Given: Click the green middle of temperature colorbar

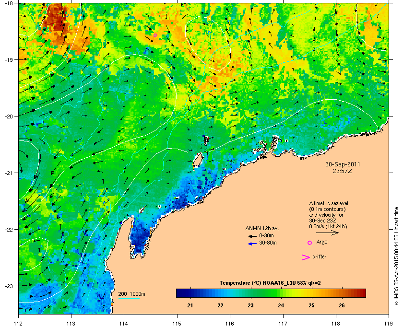Looking at the screenshot, I should pyautogui.click(x=271, y=293).
